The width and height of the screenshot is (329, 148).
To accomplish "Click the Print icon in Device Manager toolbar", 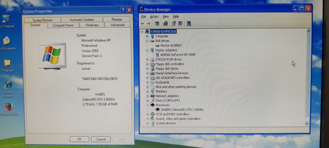I will [165, 23].
